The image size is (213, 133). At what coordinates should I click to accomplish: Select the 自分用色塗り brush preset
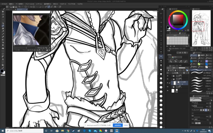click(201, 73)
